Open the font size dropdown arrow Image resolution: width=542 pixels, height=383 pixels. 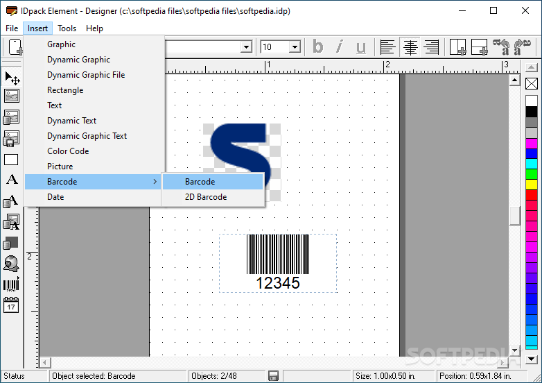[295, 46]
